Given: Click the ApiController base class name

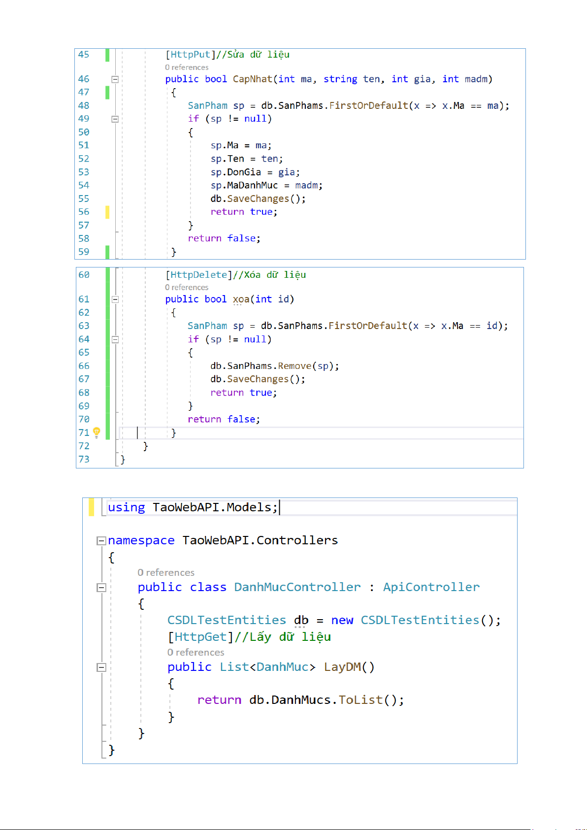Looking at the screenshot, I should click(x=431, y=587).
